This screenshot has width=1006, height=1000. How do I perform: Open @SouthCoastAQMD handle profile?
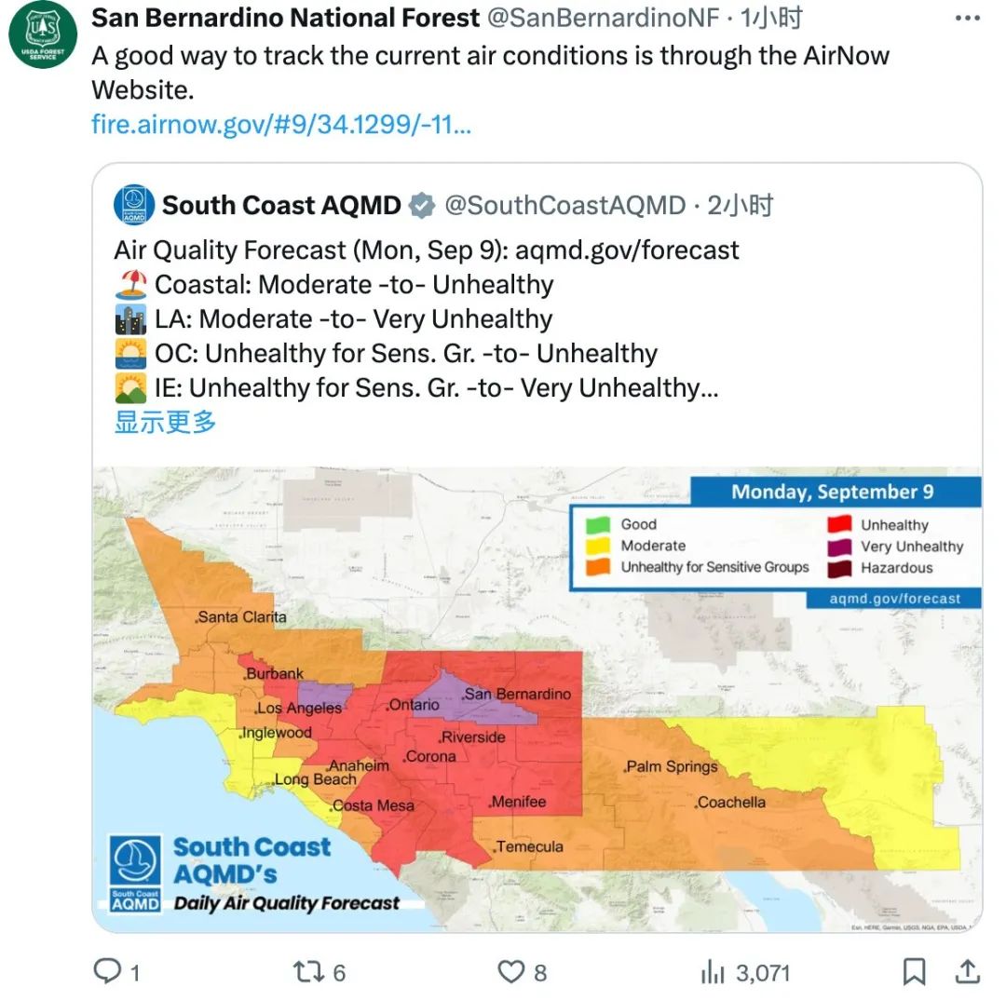click(x=565, y=205)
